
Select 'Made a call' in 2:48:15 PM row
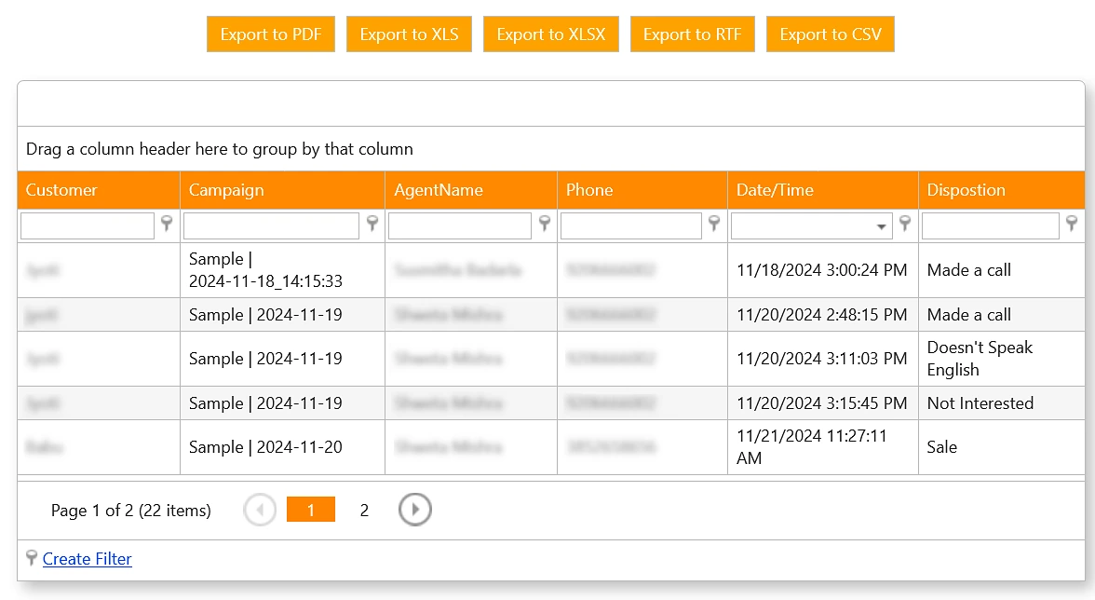click(x=1002, y=314)
